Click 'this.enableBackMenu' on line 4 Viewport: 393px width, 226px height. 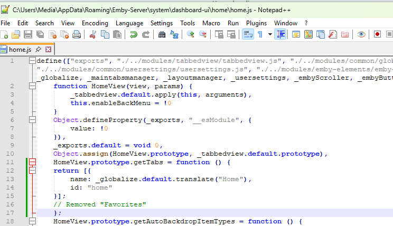110,103
